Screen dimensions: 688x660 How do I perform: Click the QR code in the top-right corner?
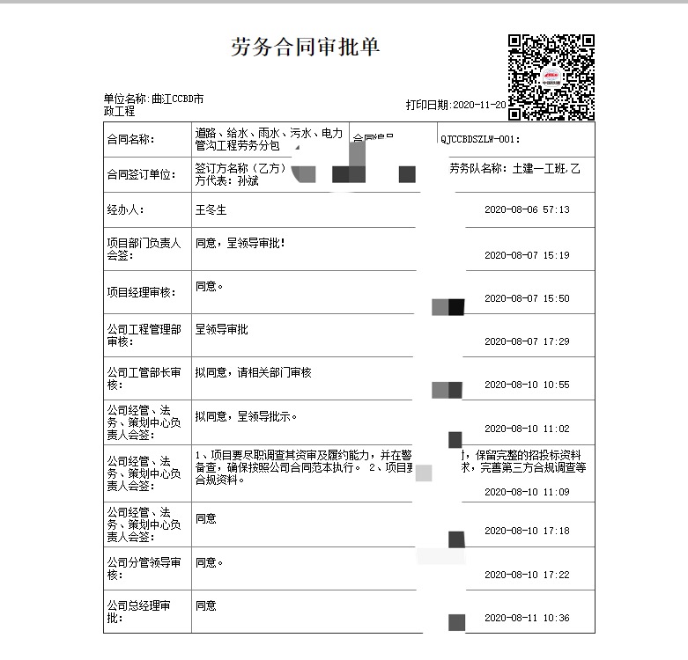coord(551,77)
